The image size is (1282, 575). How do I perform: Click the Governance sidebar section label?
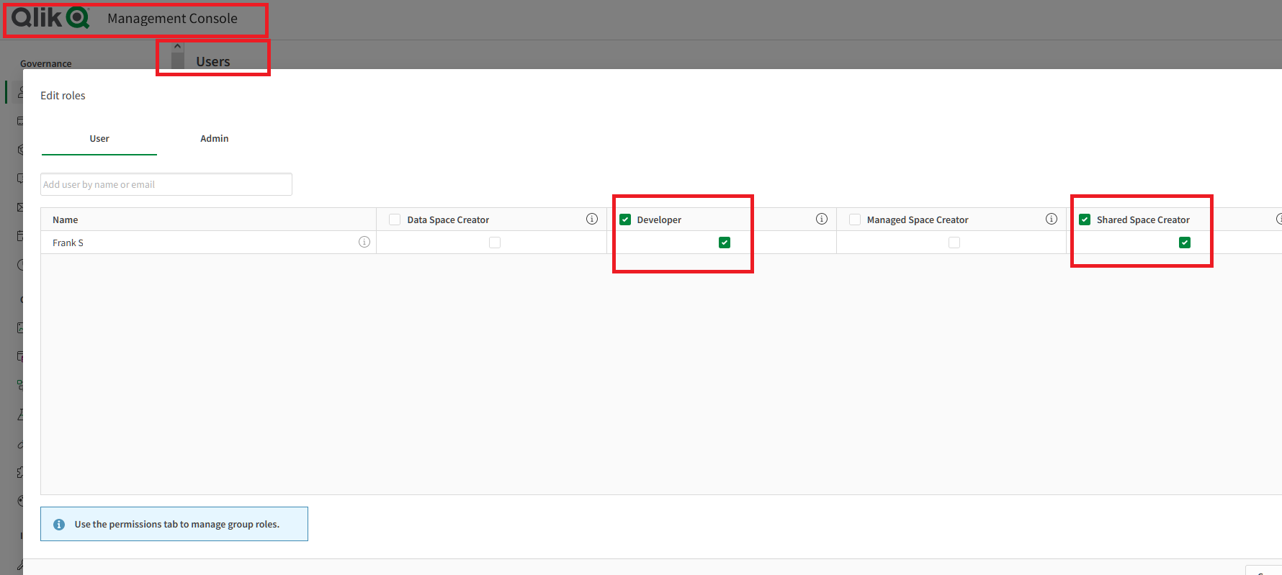point(46,63)
